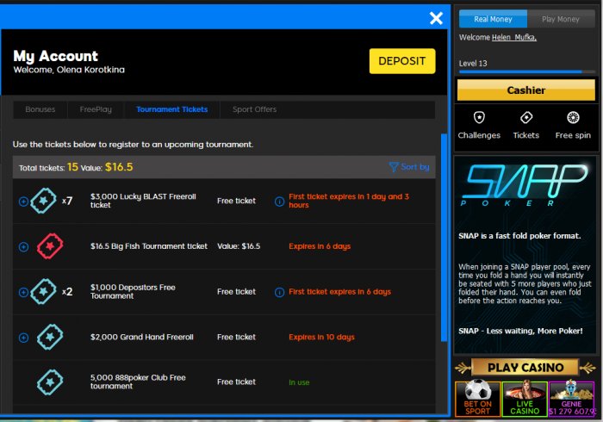
Task: Click info icon beside Lucky BLAST expiry
Action: 280,201
